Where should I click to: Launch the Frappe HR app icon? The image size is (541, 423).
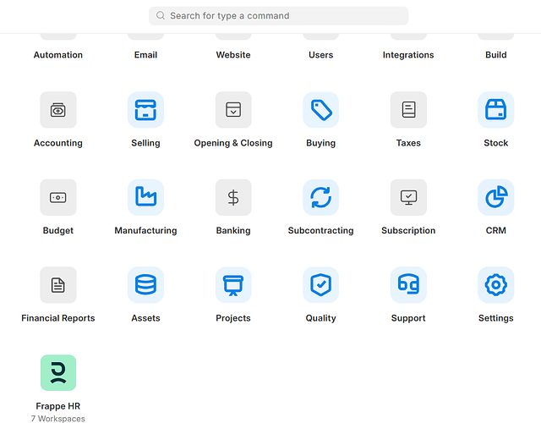pos(58,372)
